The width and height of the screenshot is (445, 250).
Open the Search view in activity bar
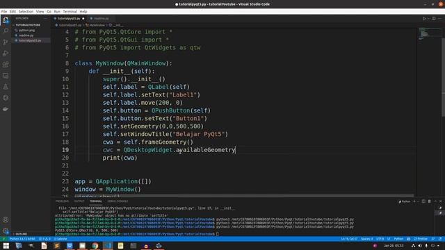coord(6,31)
